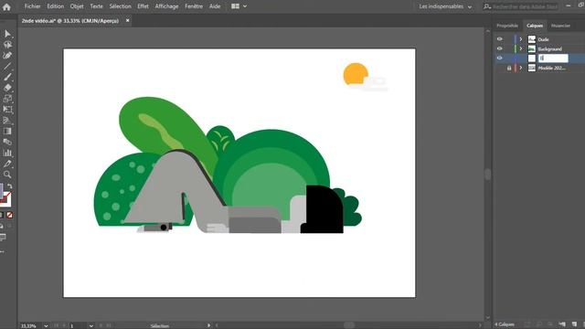Expand the Modèle layer
585x329 pixels.
(x=521, y=68)
